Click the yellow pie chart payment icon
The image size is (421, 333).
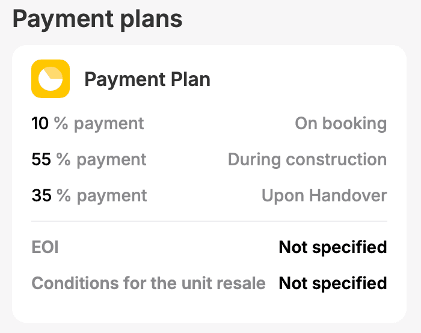(51, 79)
